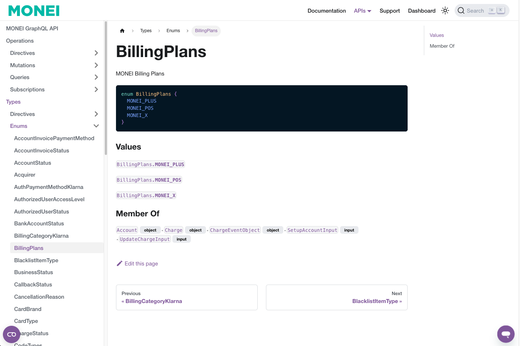Open BlacklistItemType in sidebar
This screenshot has width=520, height=346.
pyautogui.click(x=36, y=260)
